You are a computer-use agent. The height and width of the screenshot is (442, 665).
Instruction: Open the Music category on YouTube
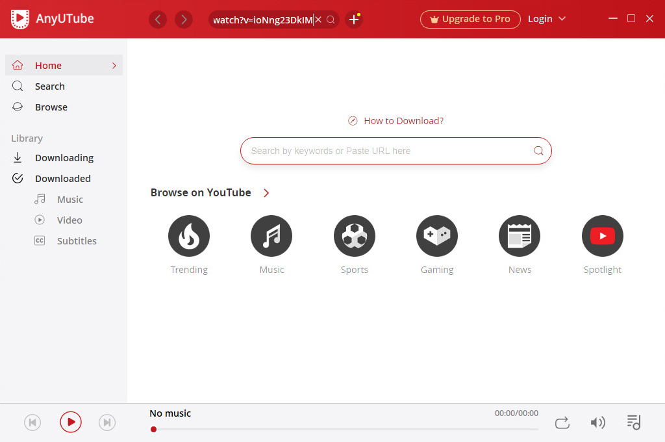click(271, 236)
